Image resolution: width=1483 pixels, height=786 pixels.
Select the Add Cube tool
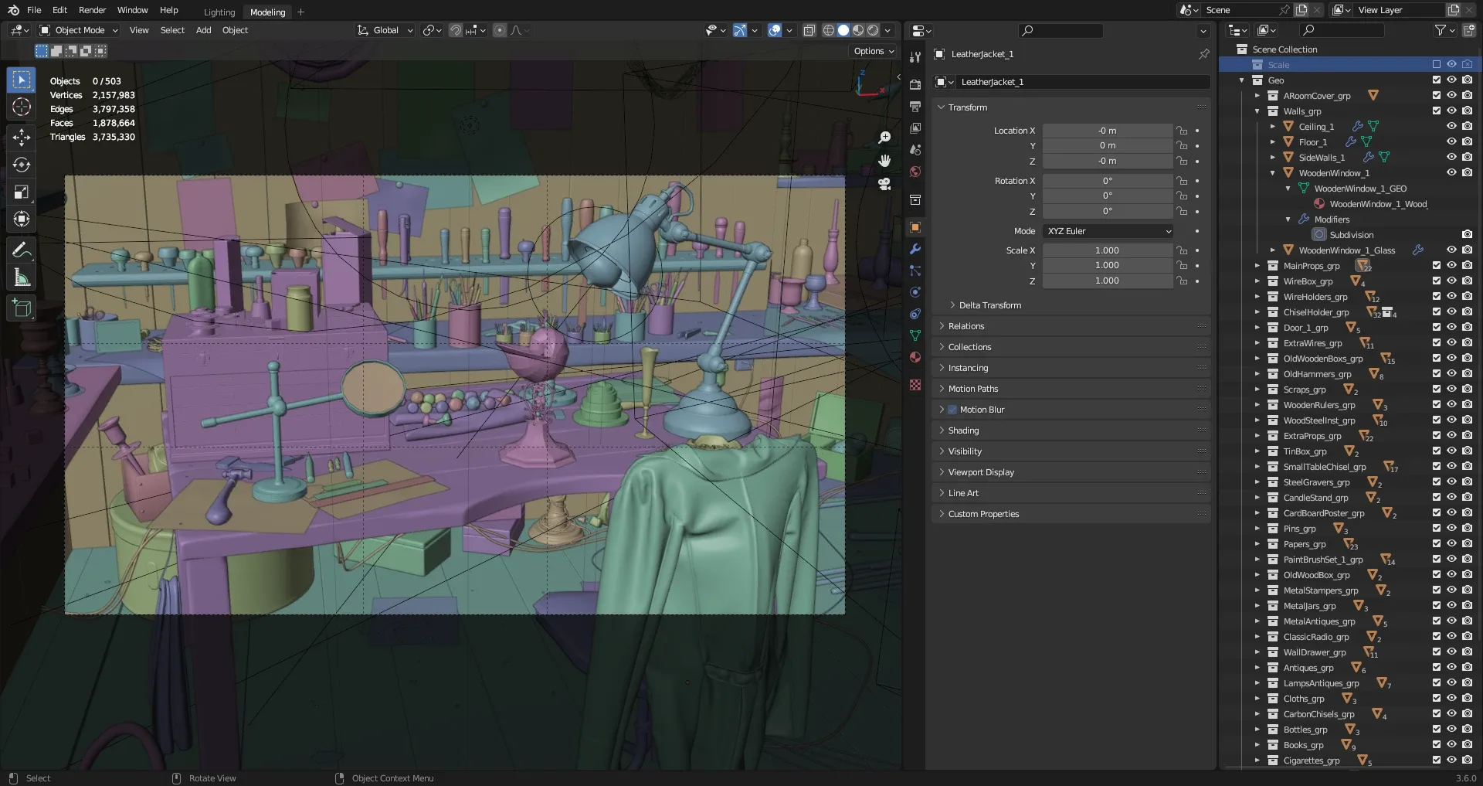click(x=22, y=308)
